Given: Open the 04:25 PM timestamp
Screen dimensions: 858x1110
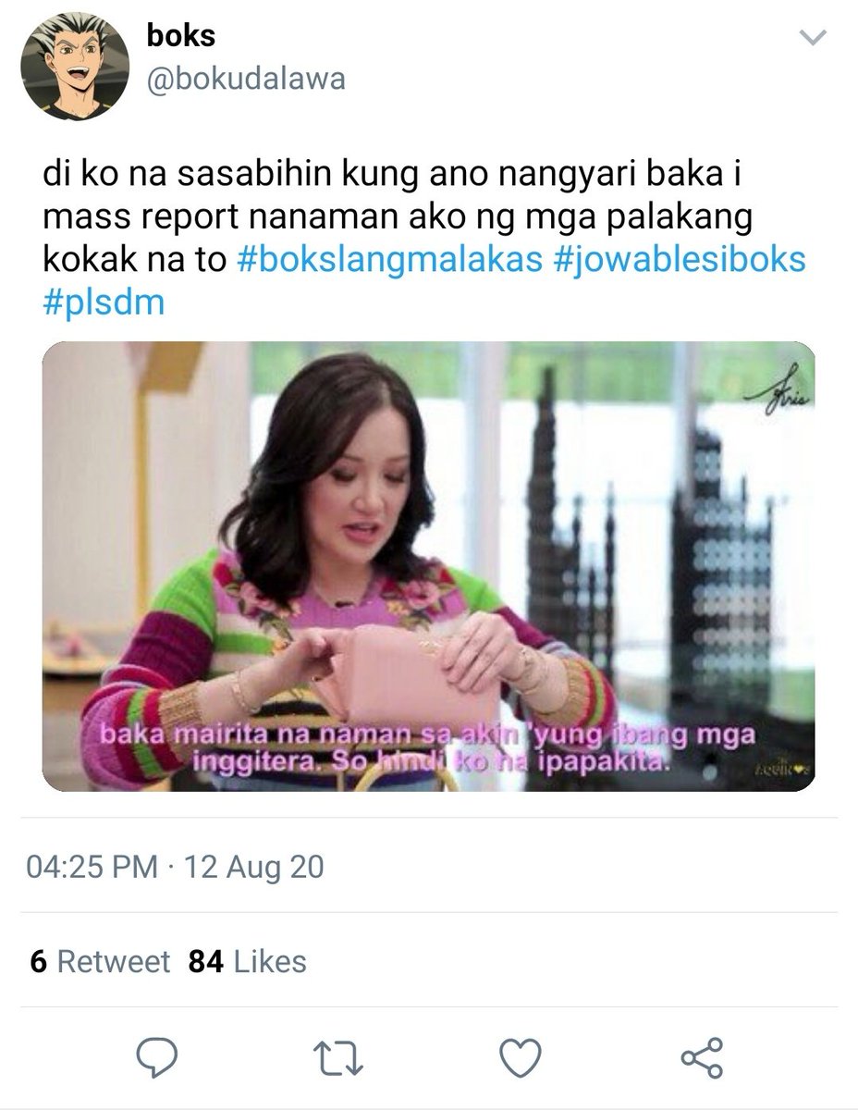Looking at the screenshot, I should point(92,867).
